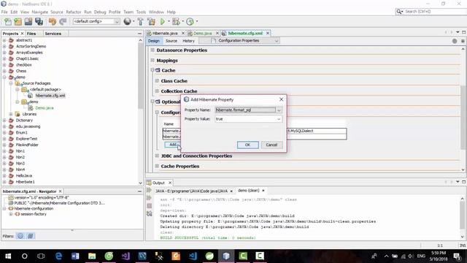Image resolution: width=467 pixels, height=263 pixels.
Task: Click the Build Project hammer icon
Action: tap(140, 21)
